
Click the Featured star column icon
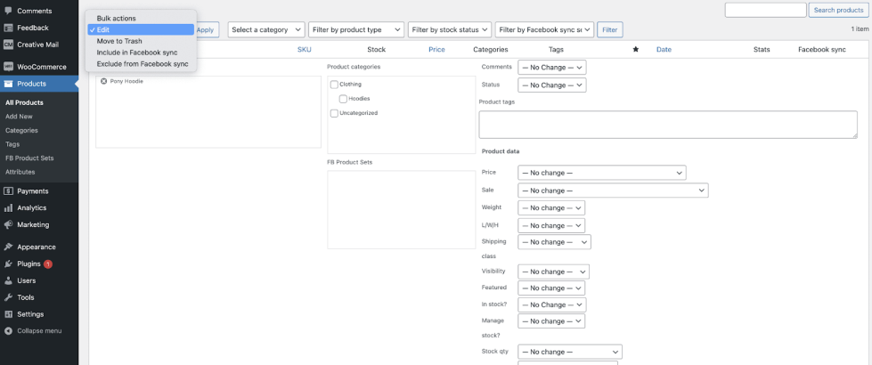[636, 50]
